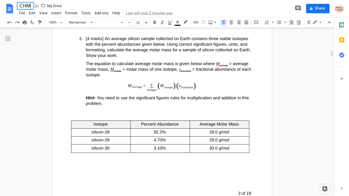This screenshot has width=349, height=196.
Task: Apply highlight color to text
Action: pos(185,22)
